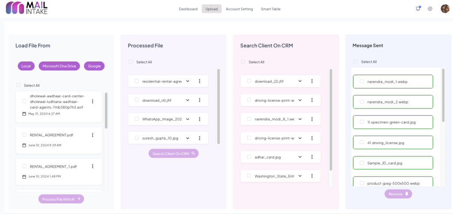453x214 pixels.
Task: Click the Message Sent list scrollbar
Action: coord(443,95)
